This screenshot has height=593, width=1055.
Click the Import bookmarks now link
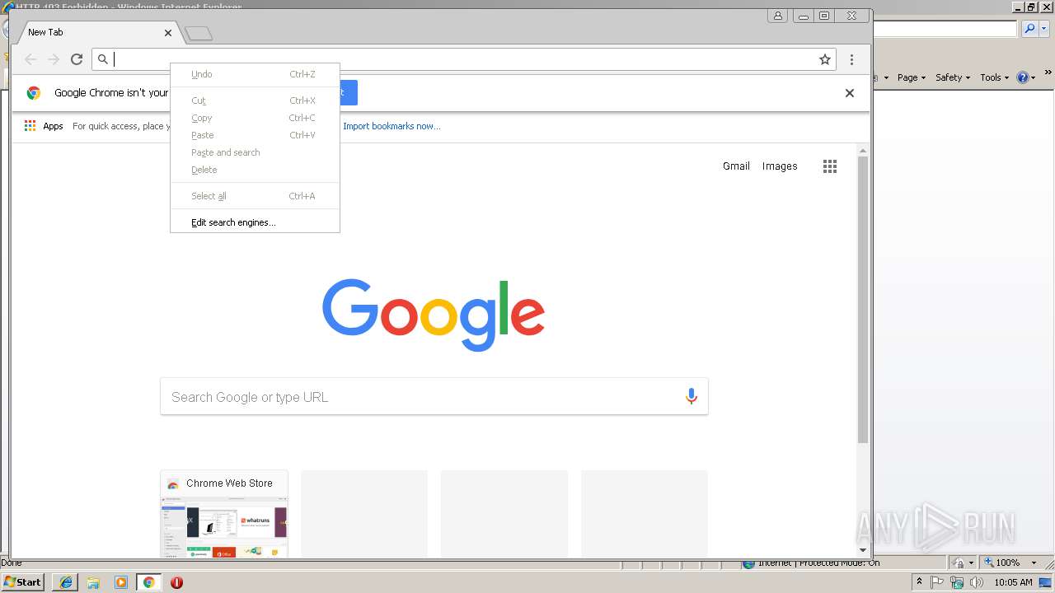(x=392, y=126)
